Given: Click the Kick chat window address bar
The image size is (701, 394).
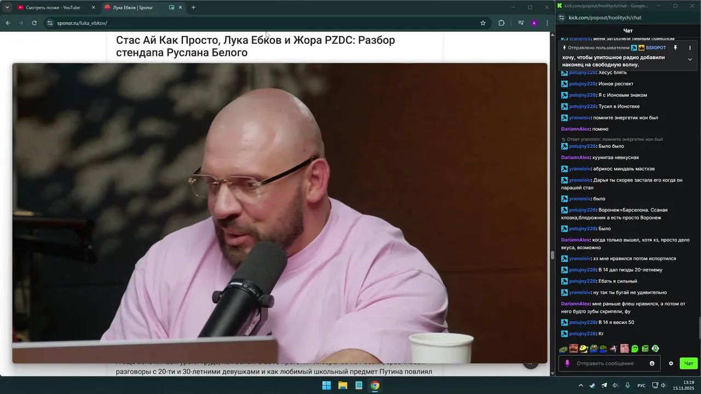Looking at the screenshot, I should coord(605,18).
